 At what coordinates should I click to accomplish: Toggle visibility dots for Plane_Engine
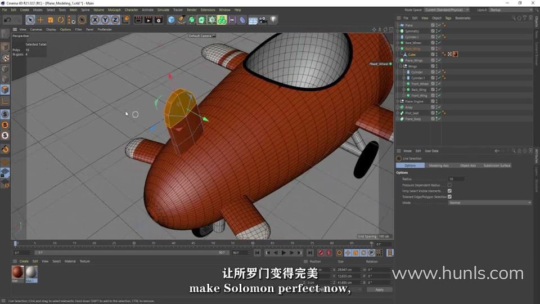click(x=436, y=101)
